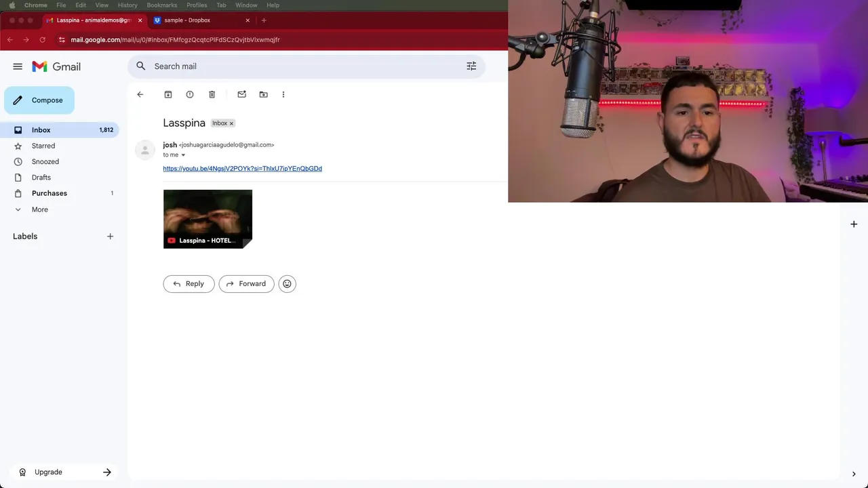
Task: Click the Compose button
Action: 39,100
